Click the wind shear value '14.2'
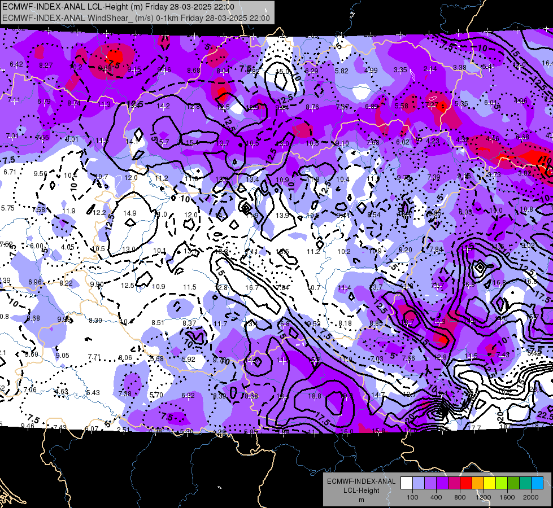This screenshot has width=553, height=508. (163, 106)
